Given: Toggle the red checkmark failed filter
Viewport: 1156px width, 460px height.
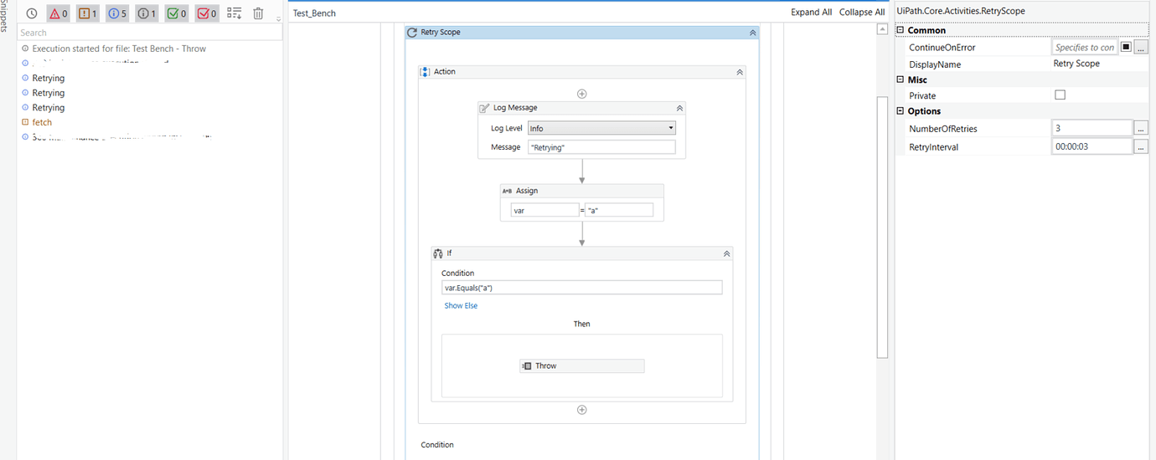Looking at the screenshot, I should click(207, 13).
